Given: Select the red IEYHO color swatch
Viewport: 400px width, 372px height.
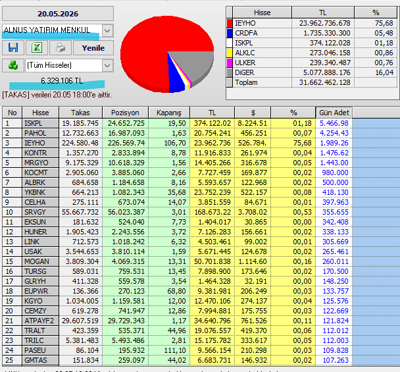Looking at the screenshot, I should point(230,23).
